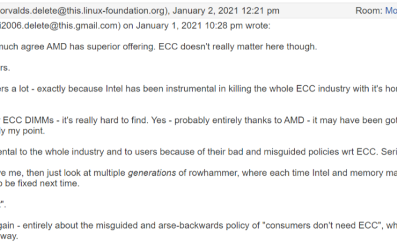The height and width of the screenshot is (248, 397).
Task: Click the phrase 'probably entirely thanks to AMD'
Action: (239, 120)
